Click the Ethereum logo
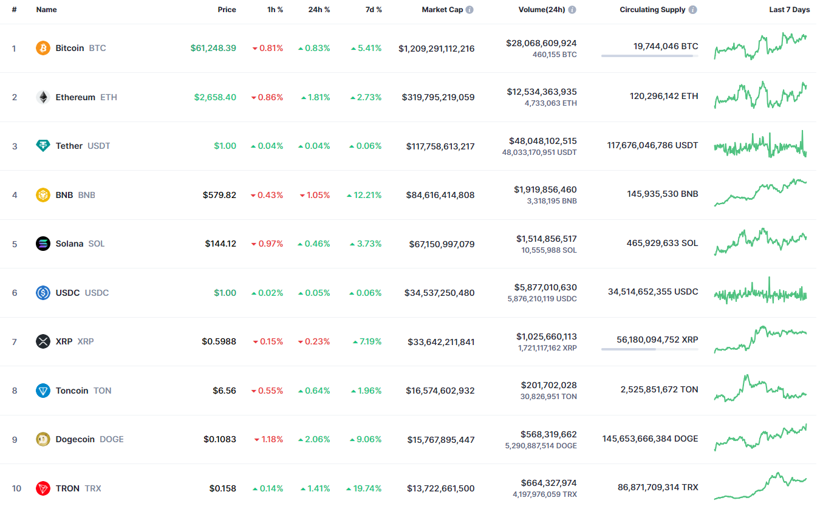823x506 pixels. tap(43, 97)
